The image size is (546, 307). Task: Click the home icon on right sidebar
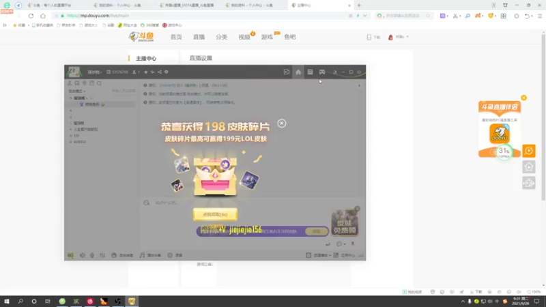click(x=528, y=166)
